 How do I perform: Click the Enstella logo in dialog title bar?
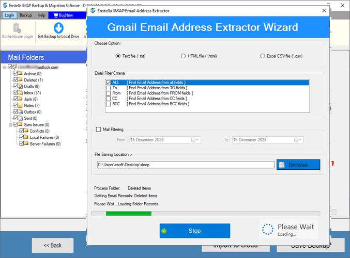[93, 11]
